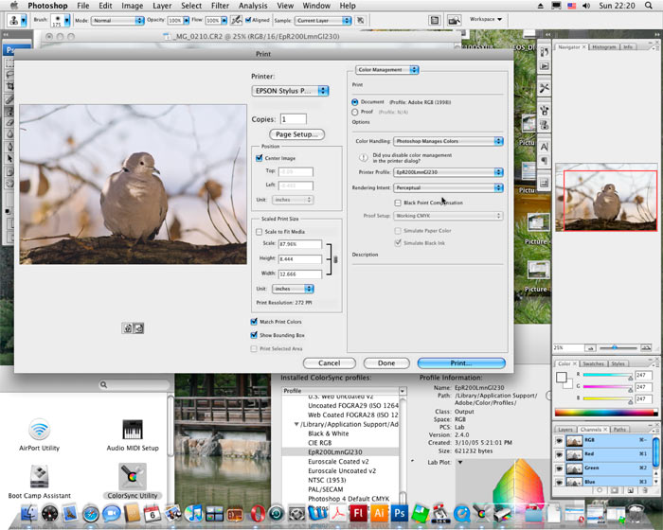663x530 pixels.
Task: Open Rendering Intent dropdown Perceptual
Action: click(448, 187)
